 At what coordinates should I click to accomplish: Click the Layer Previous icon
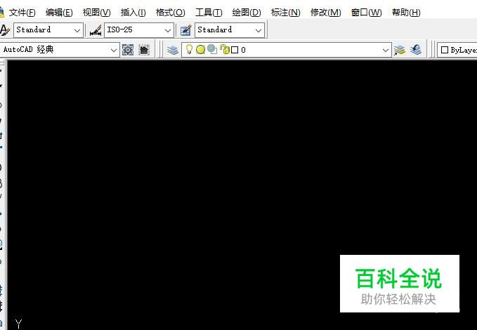(416, 50)
